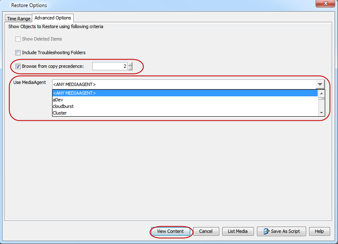Decrease copy precedence with the down stepper
The width and height of the screenshot is (338, 244).
[x=130, y=68]
